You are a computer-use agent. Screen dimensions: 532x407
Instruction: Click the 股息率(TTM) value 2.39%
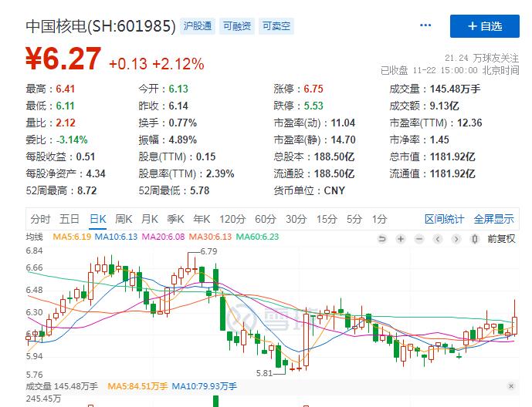220,173
